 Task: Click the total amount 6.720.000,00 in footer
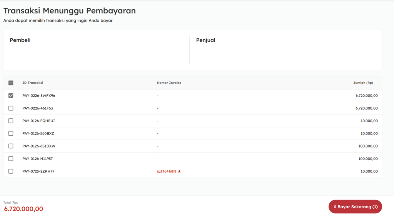[23, 209]
